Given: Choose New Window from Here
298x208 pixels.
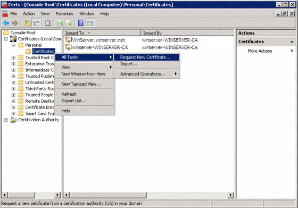Looking at the screenshot, I should pyautogui.click(x=85, y=74).
